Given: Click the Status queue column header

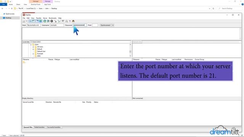Looking at the screenshot, I should point(96,102).
